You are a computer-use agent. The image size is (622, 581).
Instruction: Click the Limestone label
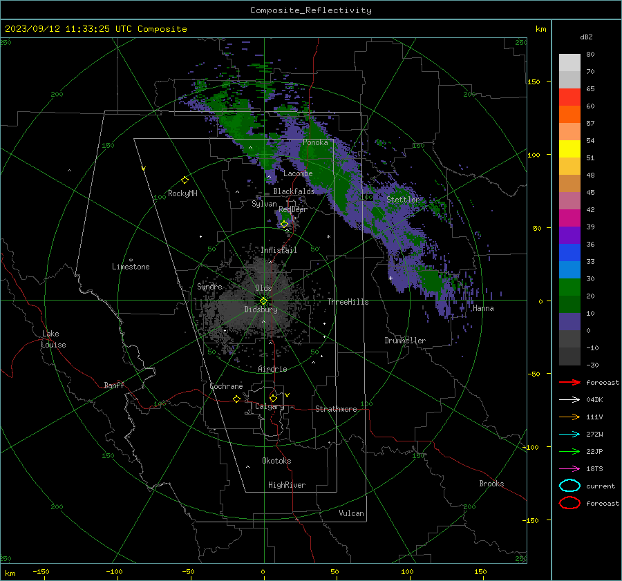tap(131, 267)
